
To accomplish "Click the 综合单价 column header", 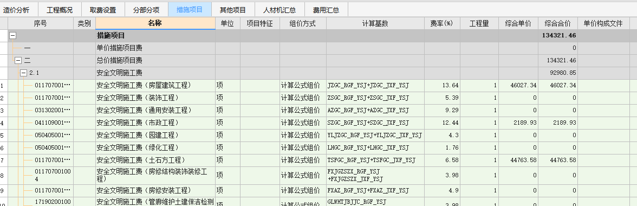I will [518, 23].
